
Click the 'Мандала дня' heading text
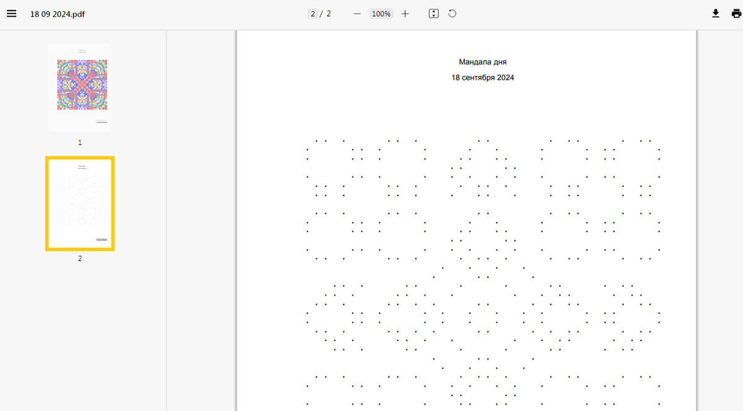pyautogui.click(x=483, y=62)
